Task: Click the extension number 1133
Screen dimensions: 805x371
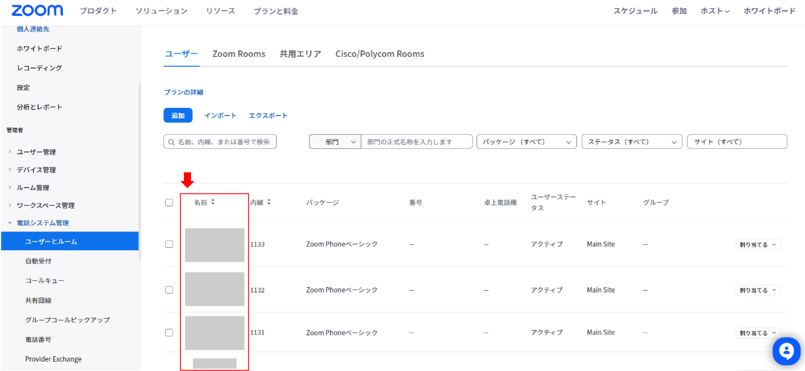Action: [x=257, y=244]
